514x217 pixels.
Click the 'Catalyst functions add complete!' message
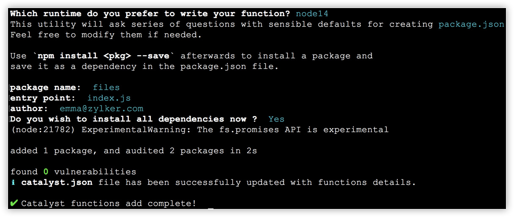(109, 203)
